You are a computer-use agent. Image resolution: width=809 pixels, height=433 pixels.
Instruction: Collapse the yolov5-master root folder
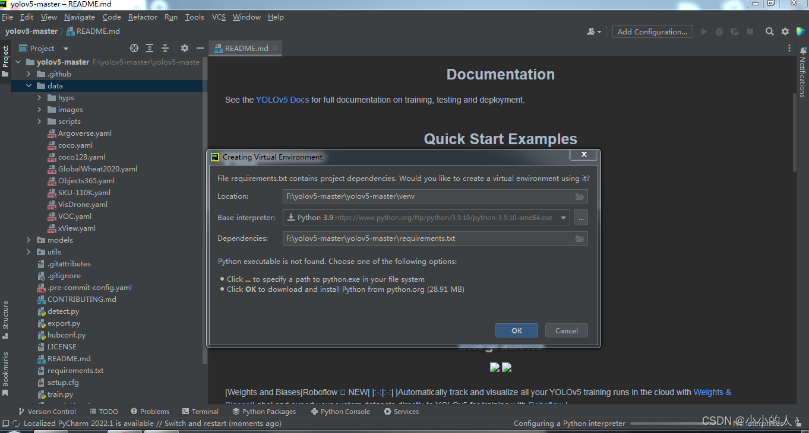tap(18, 62)
